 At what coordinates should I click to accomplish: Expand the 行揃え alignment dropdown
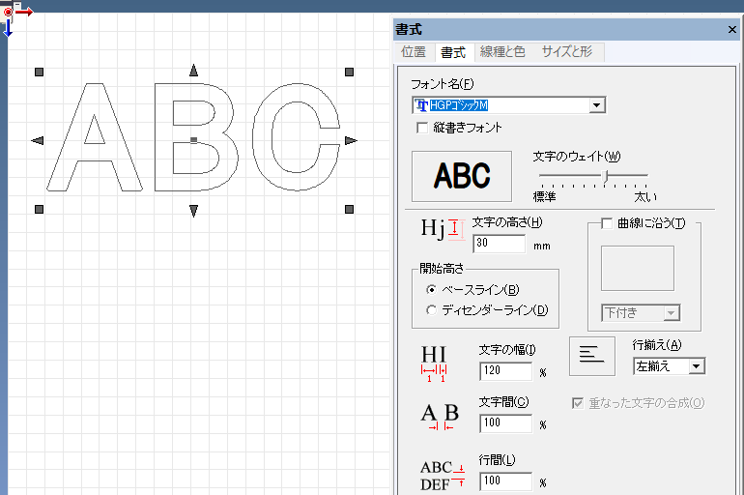[697, 366]
